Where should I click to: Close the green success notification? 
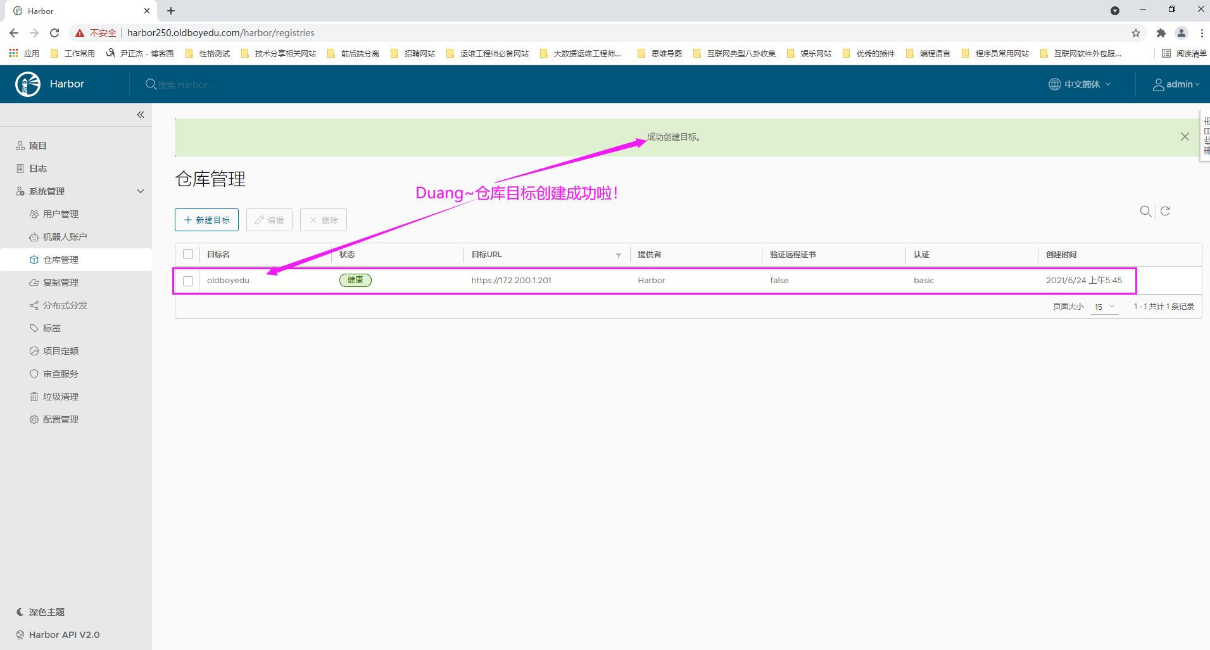point(1185,137)
